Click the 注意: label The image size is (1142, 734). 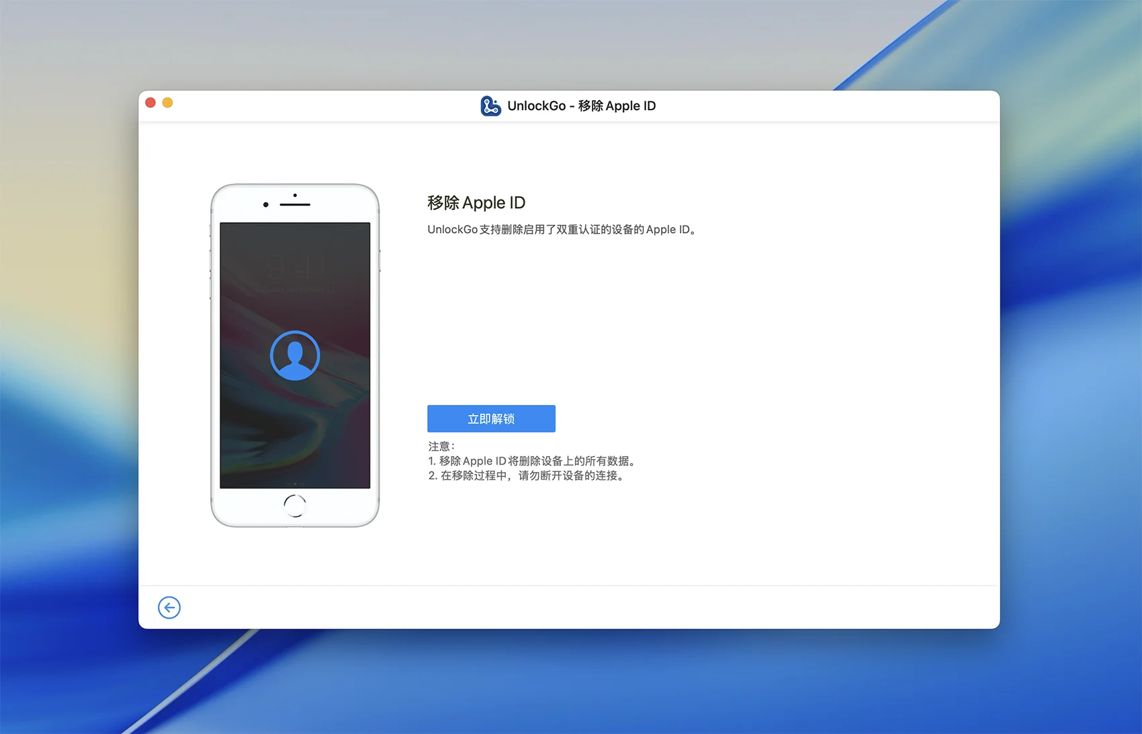point(441,446)
